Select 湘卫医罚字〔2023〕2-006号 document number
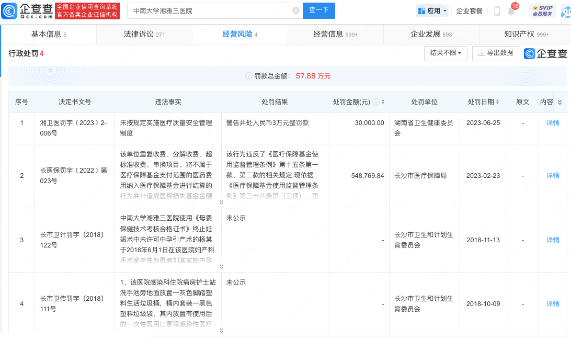Image resolution: width=571 pixels, height=339 pixels. (x=74, y=128)
